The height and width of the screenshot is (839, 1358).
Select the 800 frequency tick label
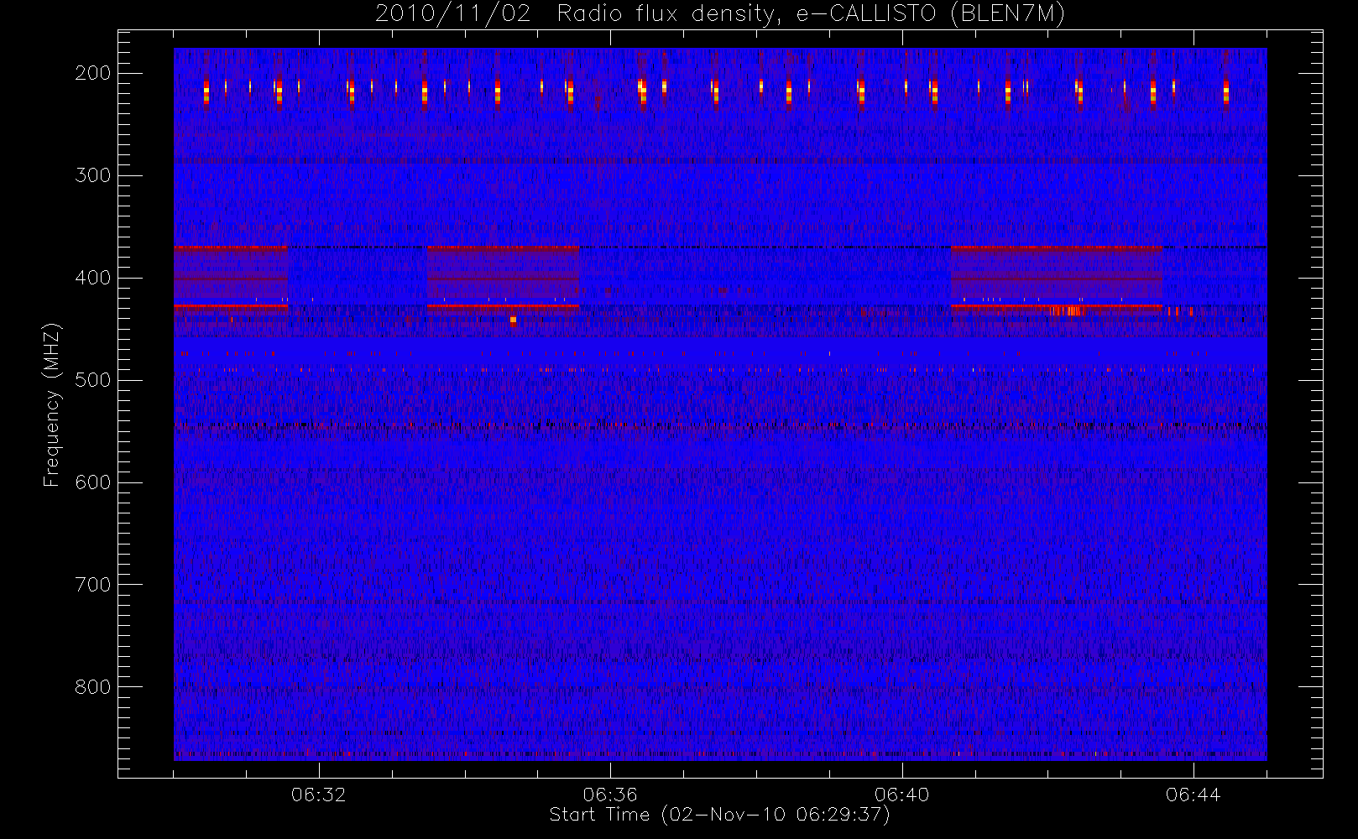(x=93, y=687)
